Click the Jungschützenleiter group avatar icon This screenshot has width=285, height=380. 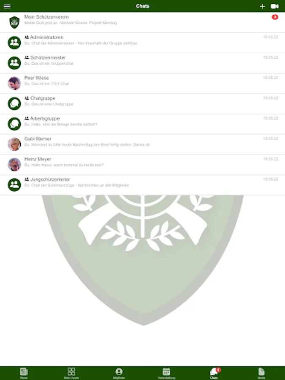tap(14, 185)
